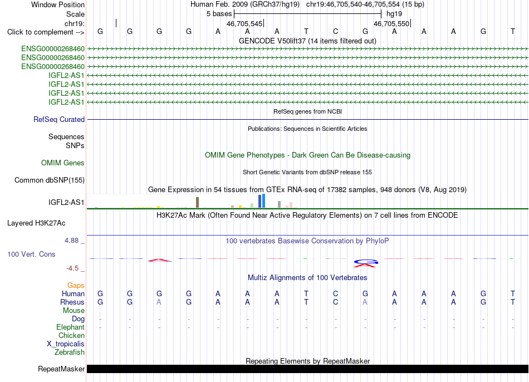The width and height of the screenshot is (529, 382).
Task: Click the Sequences label under Publications
Action: tap(66, 136)
